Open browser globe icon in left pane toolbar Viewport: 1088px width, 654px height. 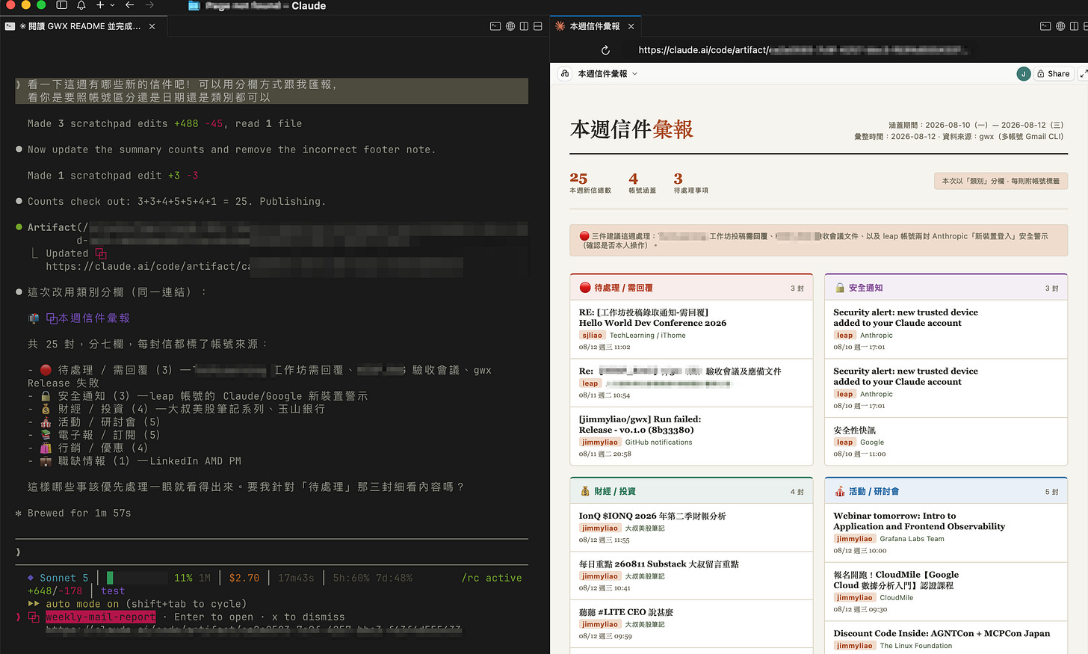pyautogui.click(x=510, y=26)
